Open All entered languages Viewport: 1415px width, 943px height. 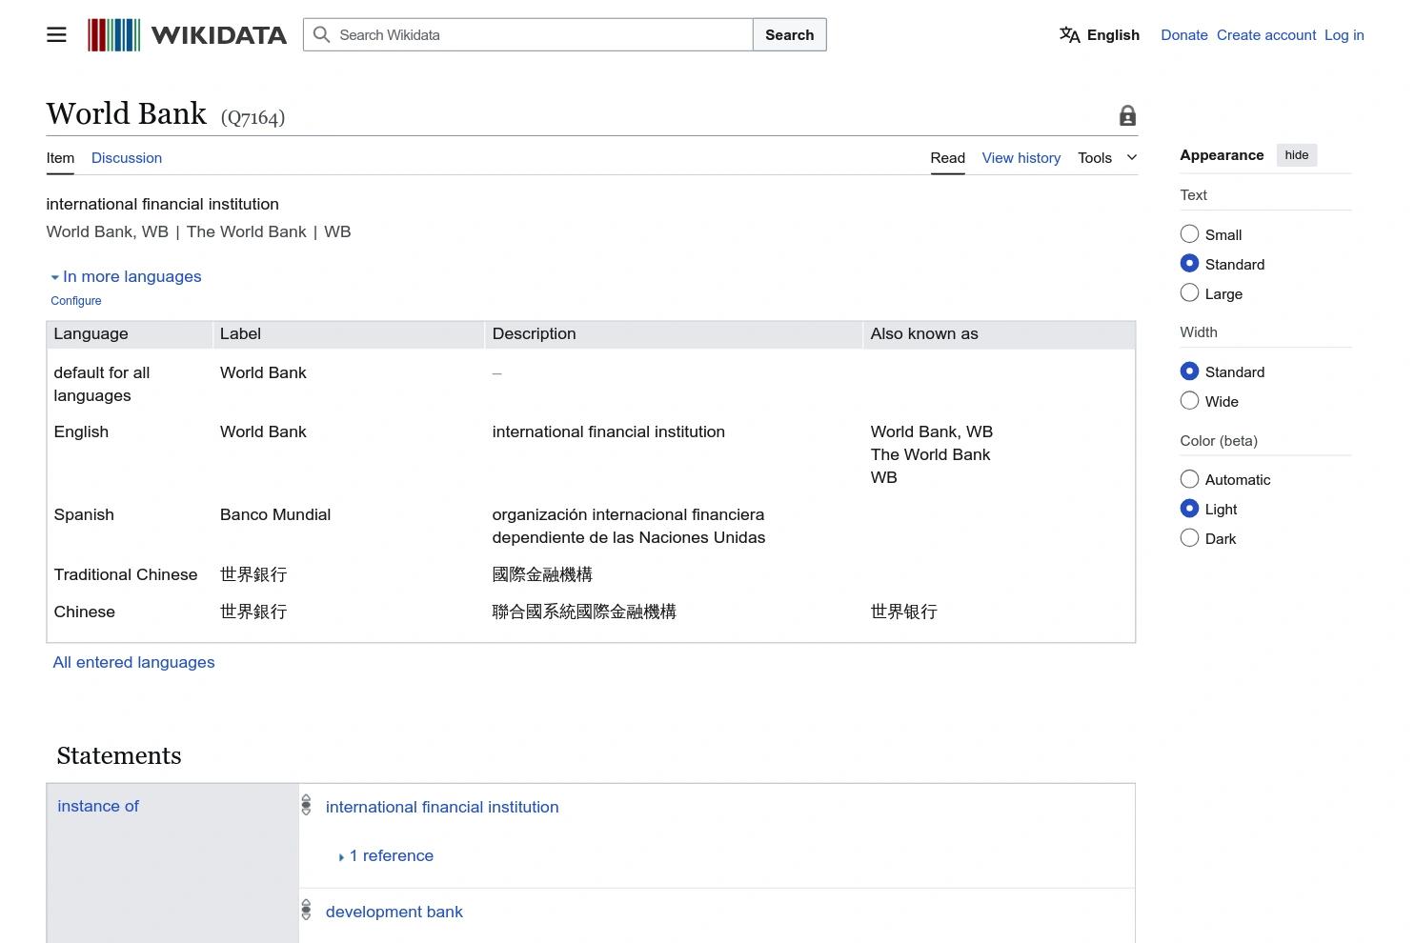point(133,662)
